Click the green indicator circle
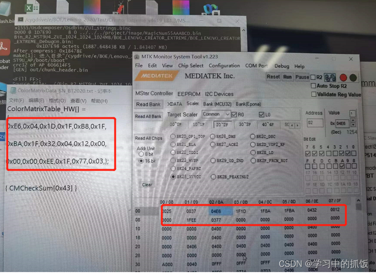This screenshot has width=376, height=273. click(x=354, y=78)
